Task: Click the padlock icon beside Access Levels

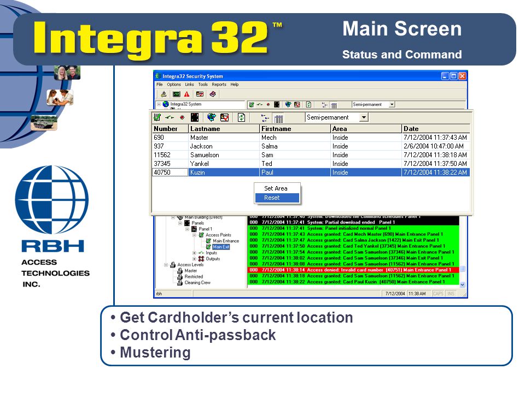Action: (x=173, y=265)
